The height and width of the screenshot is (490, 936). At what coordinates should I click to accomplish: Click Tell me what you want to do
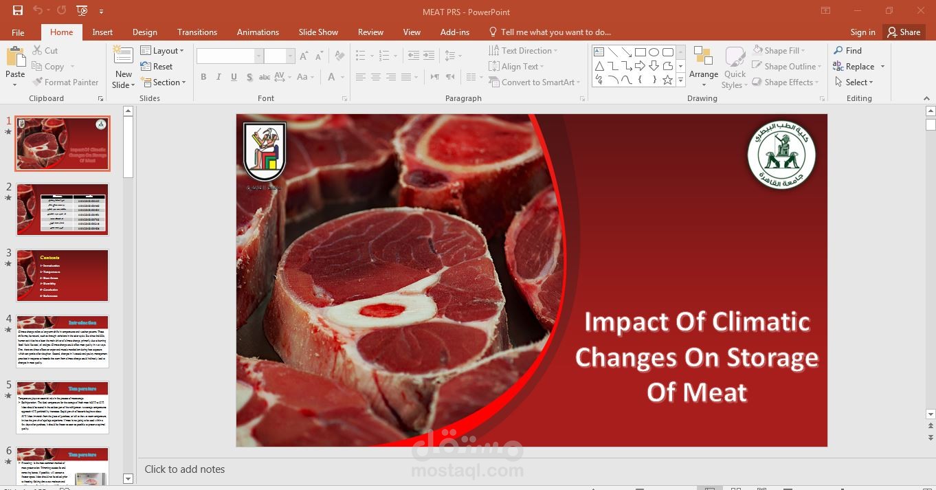[550, 32]
